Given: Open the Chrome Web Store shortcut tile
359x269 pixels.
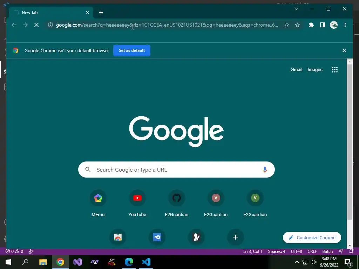Looking at the screenshot, I should (118, 237).
